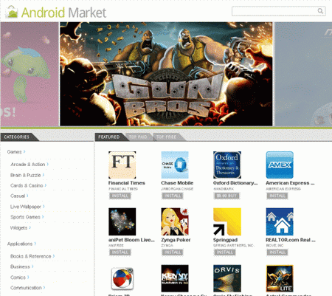332x296 pixels.
Task: Install the Financial Times app
Action: click(120, 196)
